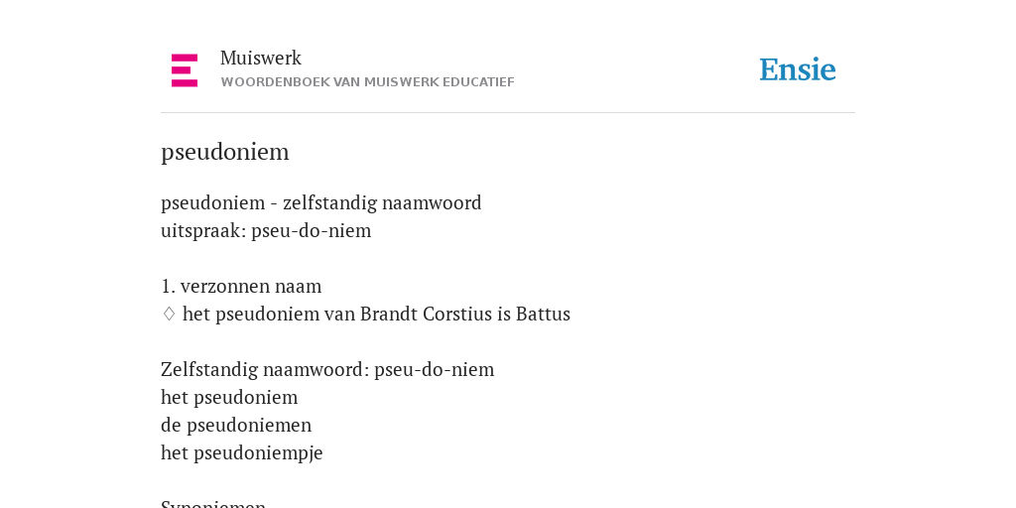Click the word 'Battus' in the example

pyautogui.click(x=543, y=314)
